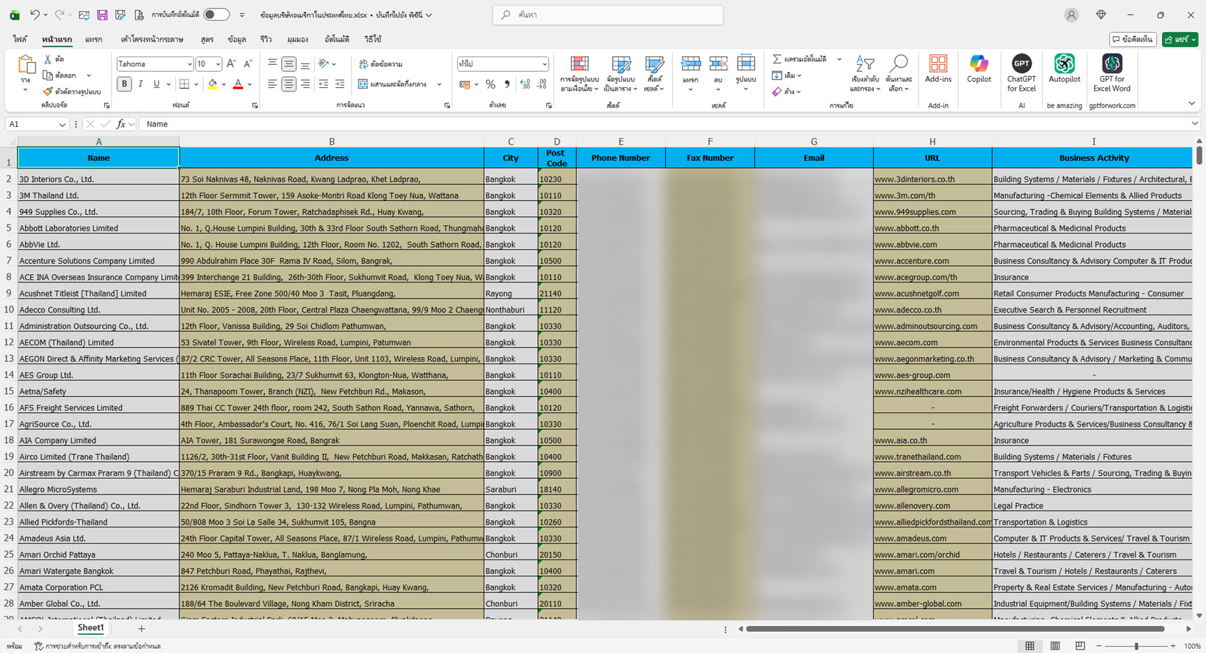Click the search box in title bar

coord(607,15)
